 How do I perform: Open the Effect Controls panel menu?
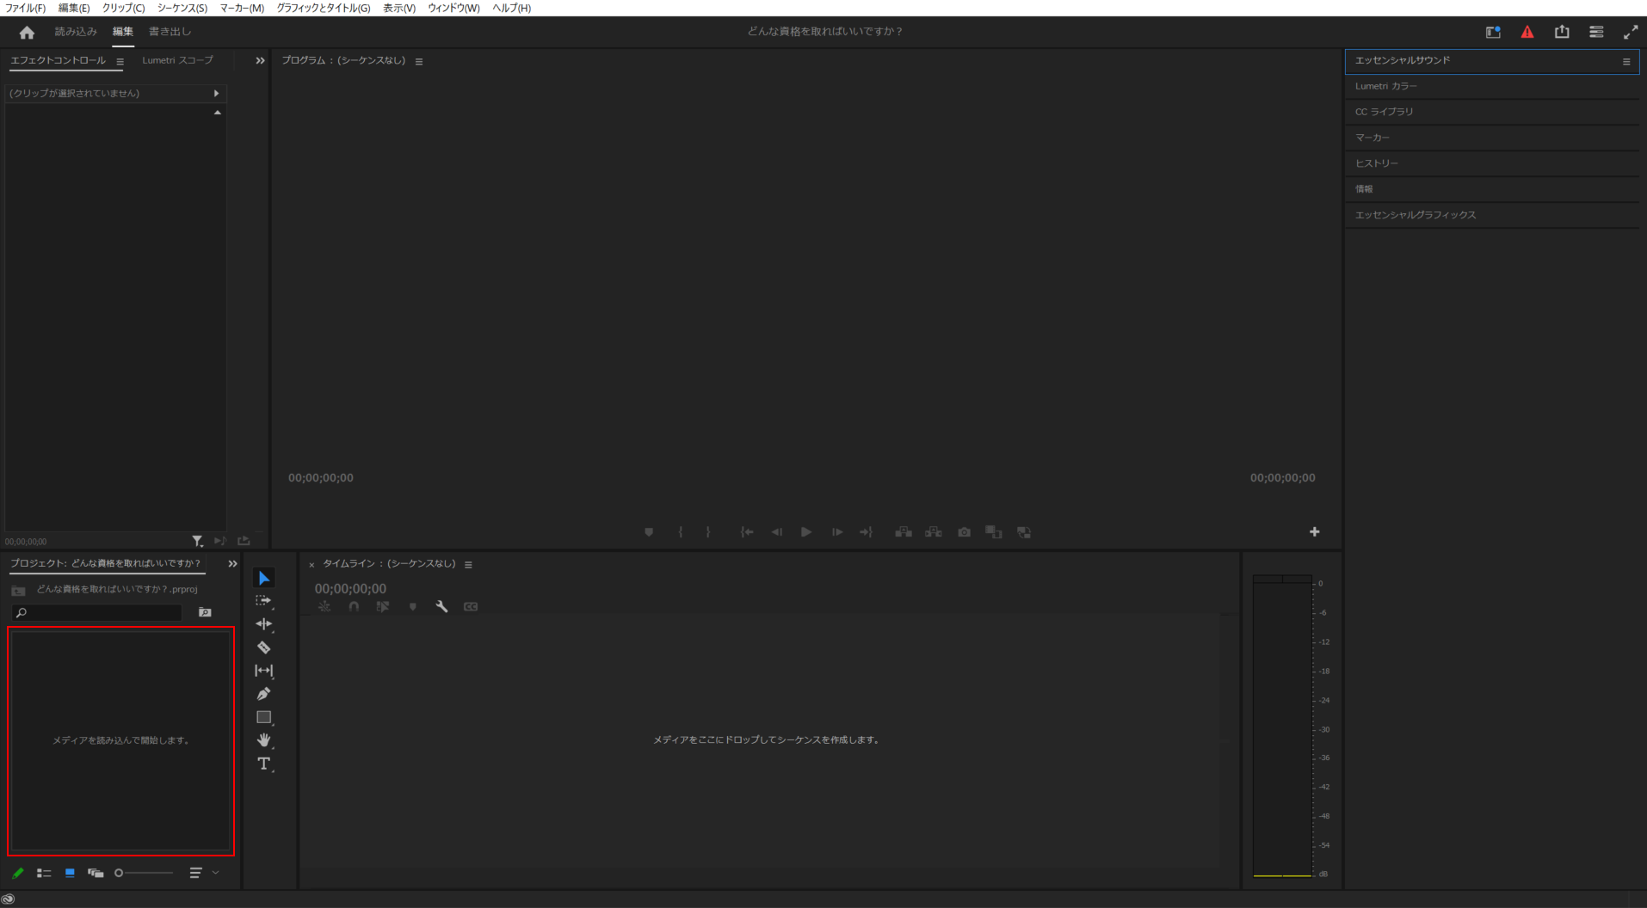pos(120,61)
